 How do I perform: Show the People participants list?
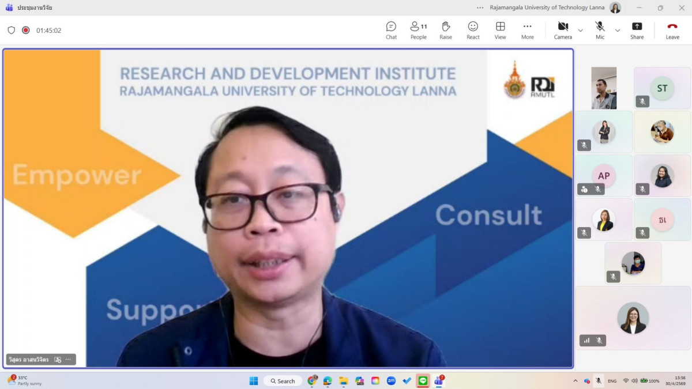tap(418, 30)
